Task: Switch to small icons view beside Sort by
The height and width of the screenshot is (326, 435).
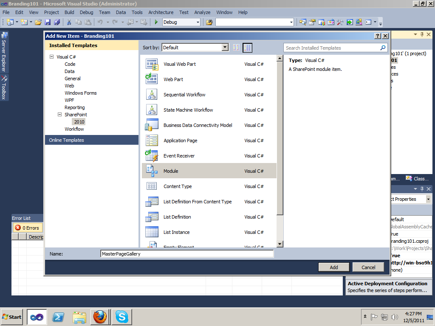Action: [236, 48]
